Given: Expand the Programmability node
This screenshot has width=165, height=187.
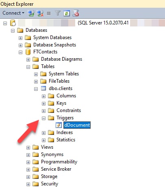Looking at the screenshot, I should click(x=28, y=162).
